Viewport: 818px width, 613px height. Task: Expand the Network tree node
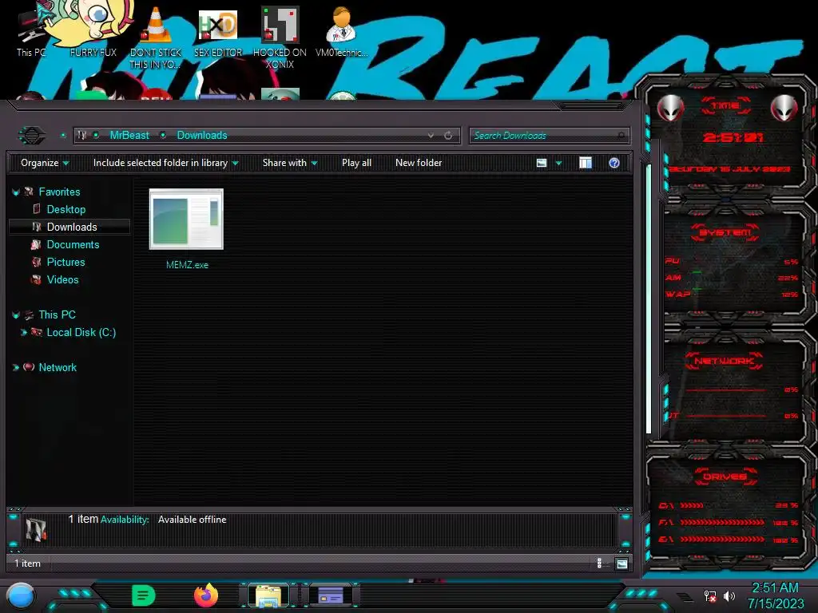pos(16,367)
